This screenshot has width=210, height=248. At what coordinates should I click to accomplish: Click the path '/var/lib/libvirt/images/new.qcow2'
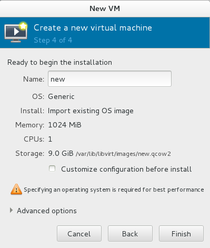pyautogui.click(x=123, y=154)
